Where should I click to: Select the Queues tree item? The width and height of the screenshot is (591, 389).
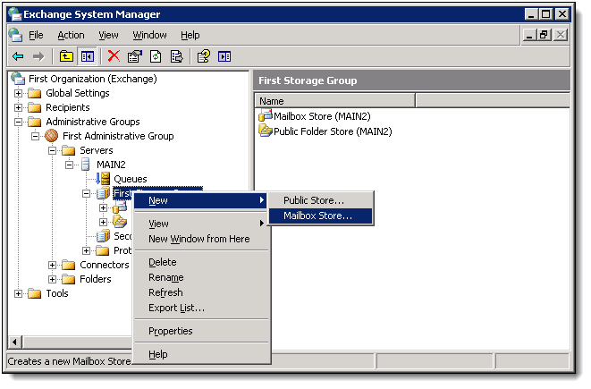(x=130, y=179)
